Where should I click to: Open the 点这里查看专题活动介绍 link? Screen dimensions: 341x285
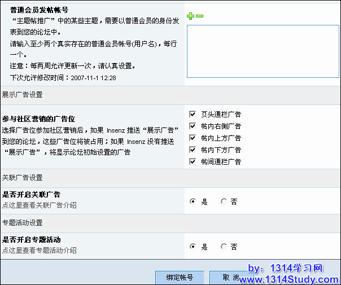point(40,250)
